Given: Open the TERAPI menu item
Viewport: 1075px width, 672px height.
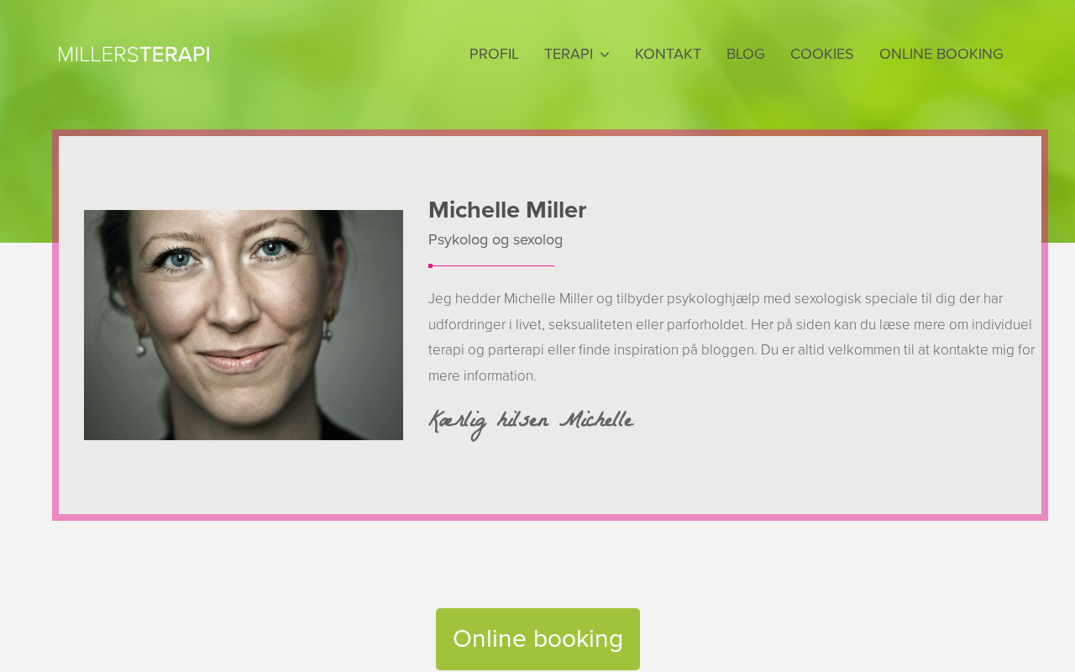Looking at the screenshot, I should (569, 54).
